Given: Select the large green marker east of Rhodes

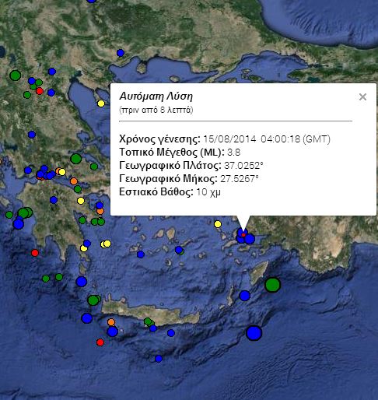Looking at the screenshot, I should [272, 285].
